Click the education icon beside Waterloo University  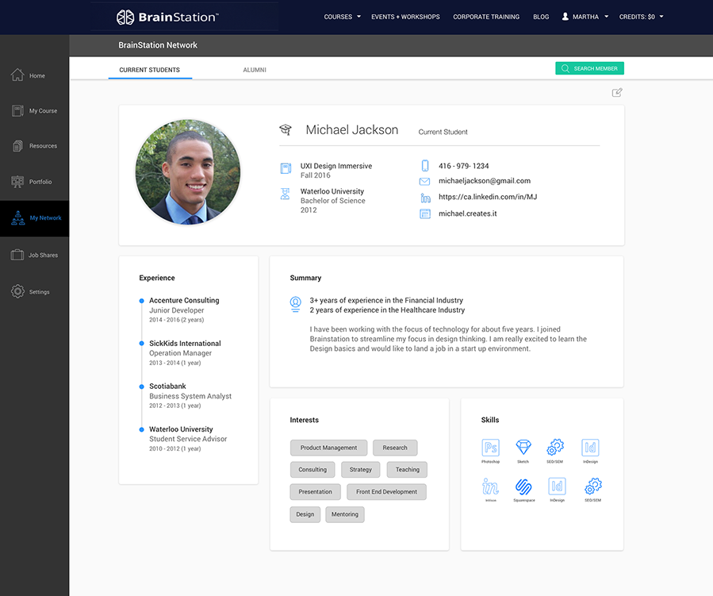[x=285, y=194]
